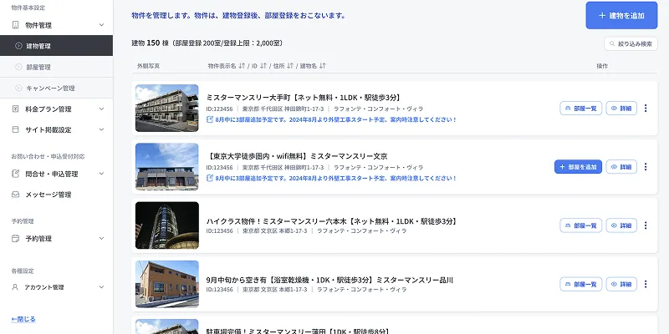Sort by 住所 using its arrows icon
Image resolution: width=669 pixels, height=334 pixels.
point(290,66)
